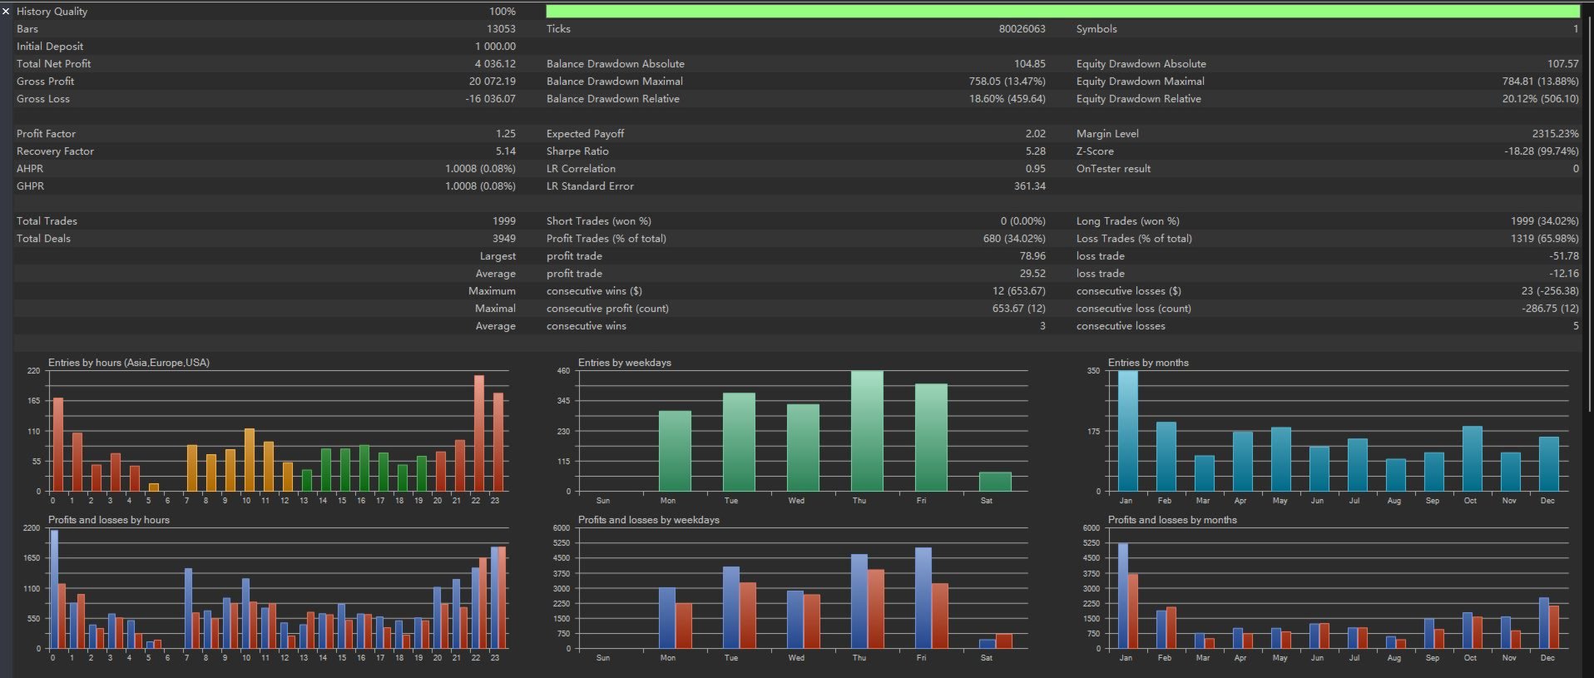Select the History Quality "100%" value
The height and width of the screenshot is (678, 1594).
502,12
